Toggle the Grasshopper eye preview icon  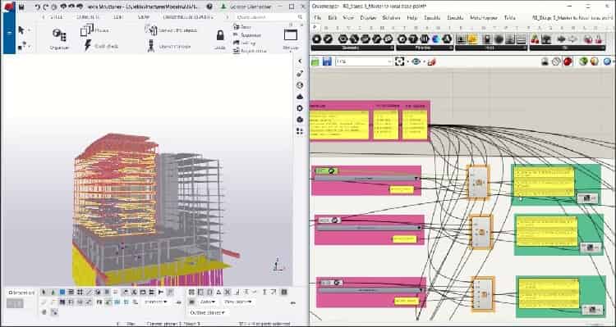[416, 61]
